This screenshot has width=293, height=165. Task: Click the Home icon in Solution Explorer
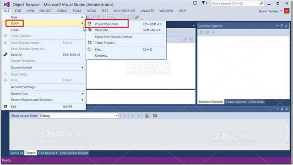tap(213, 32)
